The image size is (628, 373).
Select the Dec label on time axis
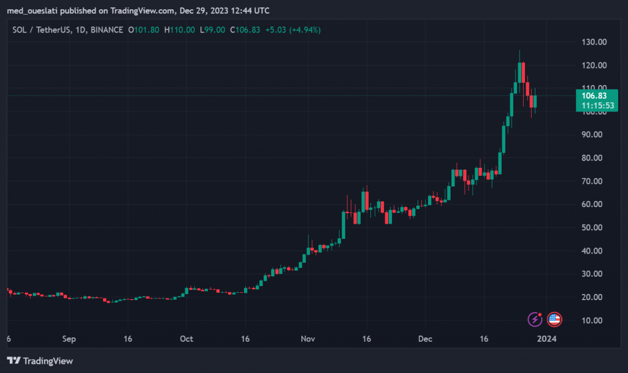[424, 339]
